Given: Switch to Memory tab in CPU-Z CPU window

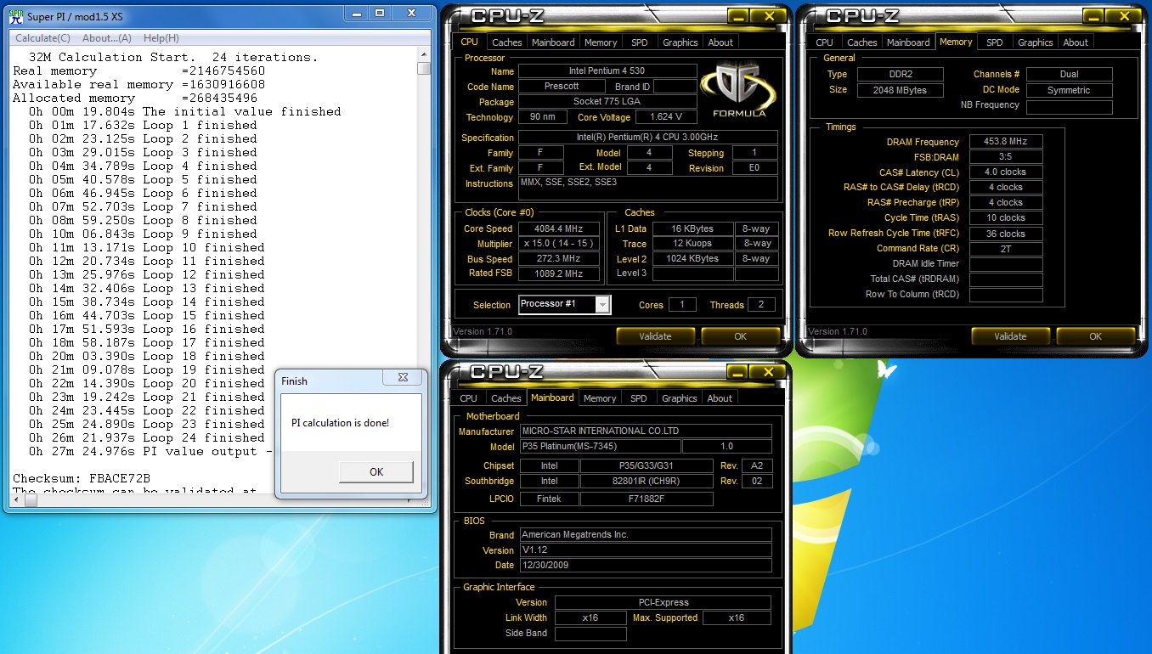Looking at the screenshot, I should pyautogui.click(x=601, y=42).
